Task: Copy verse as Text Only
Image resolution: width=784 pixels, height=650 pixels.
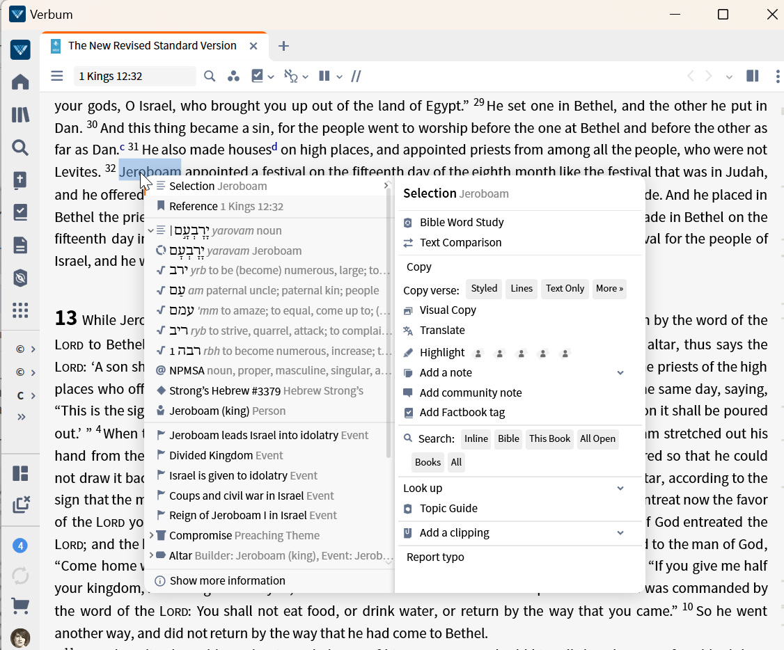Action: 565,289
